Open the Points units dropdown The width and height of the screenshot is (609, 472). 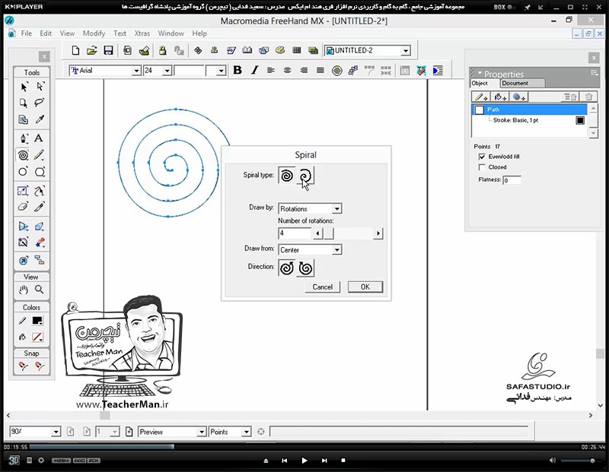point(246,432)
